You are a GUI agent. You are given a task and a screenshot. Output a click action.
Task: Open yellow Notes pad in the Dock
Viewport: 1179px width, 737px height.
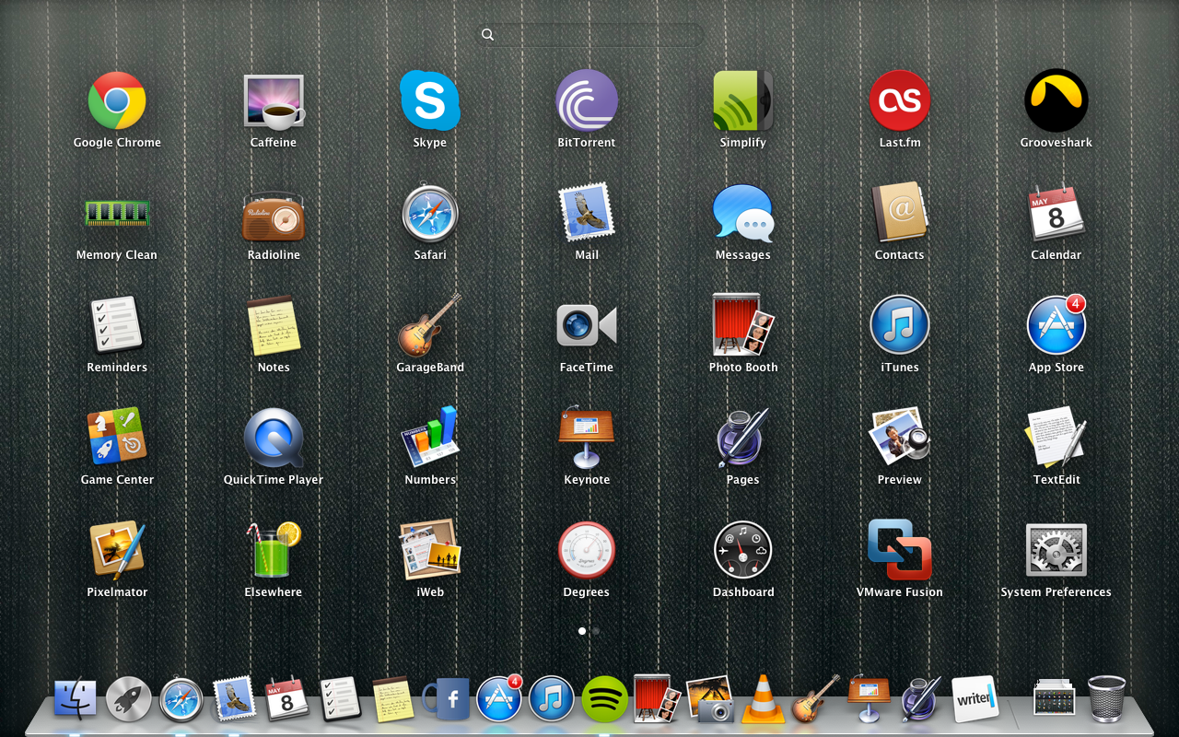click(392, 699)
